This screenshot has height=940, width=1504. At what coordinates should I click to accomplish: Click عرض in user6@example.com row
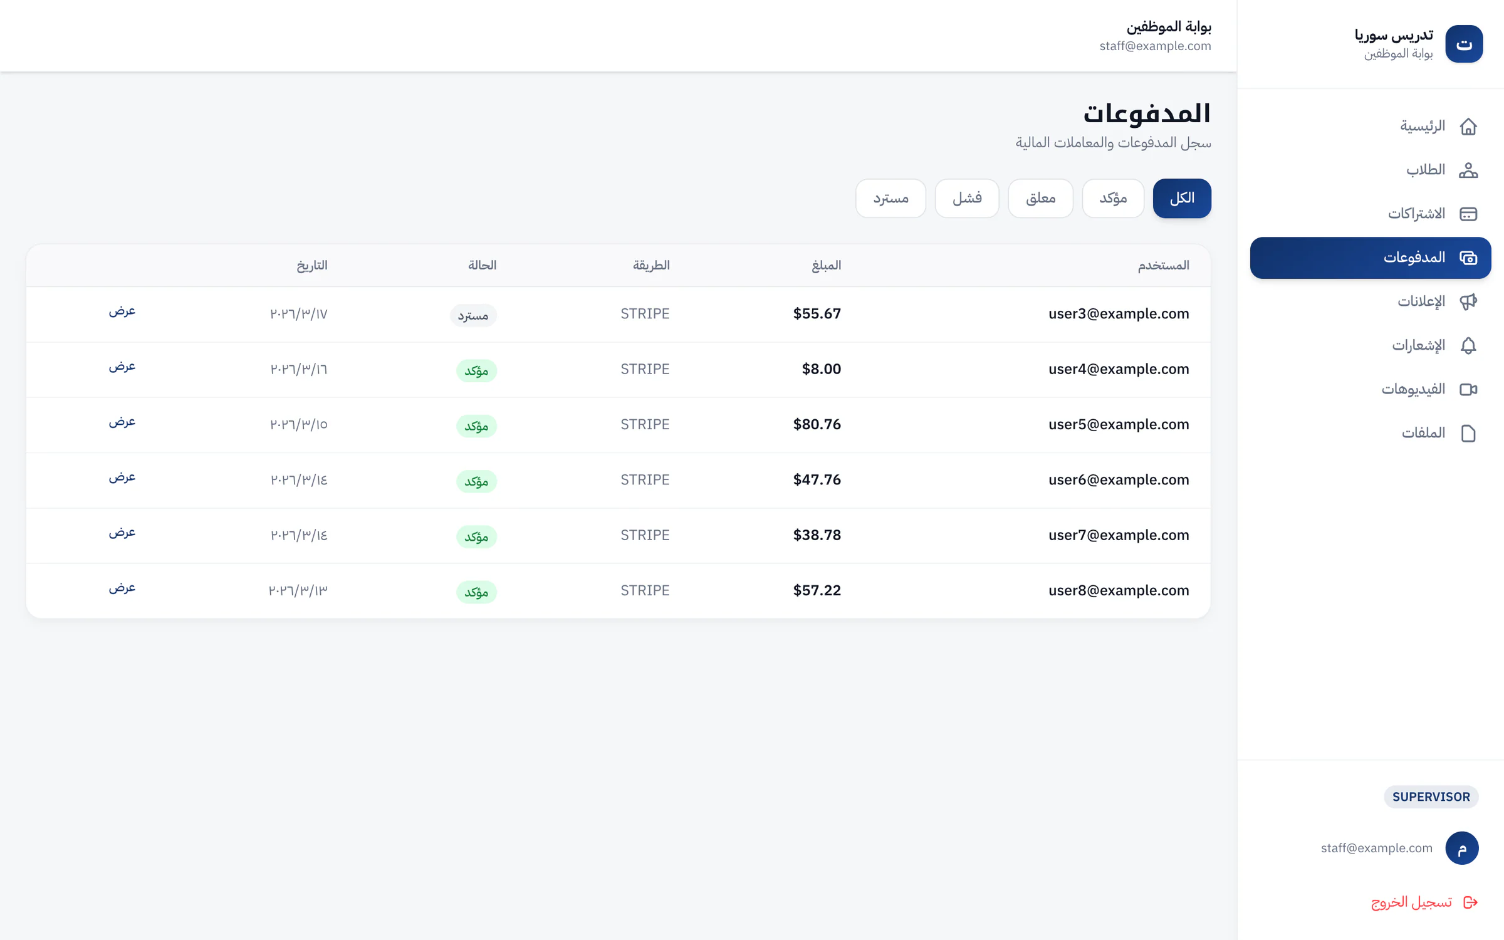tap(122, 478)
